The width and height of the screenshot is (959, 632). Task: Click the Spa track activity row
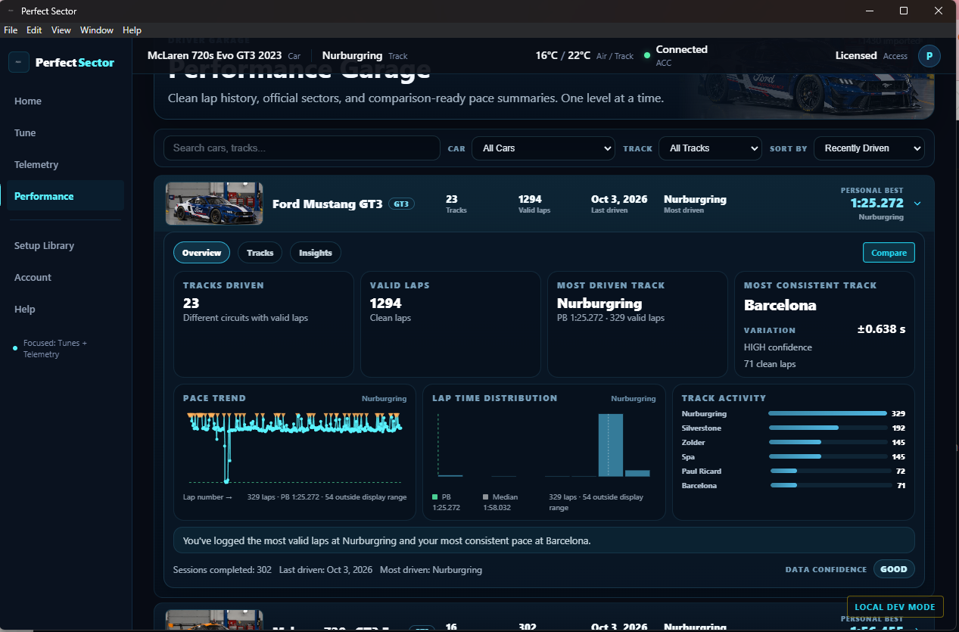pos(793,457)
